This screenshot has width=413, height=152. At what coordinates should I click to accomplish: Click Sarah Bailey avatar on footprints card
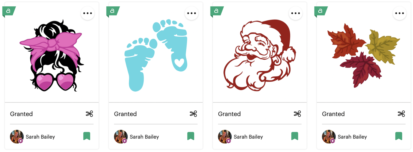tap(121, 137)
